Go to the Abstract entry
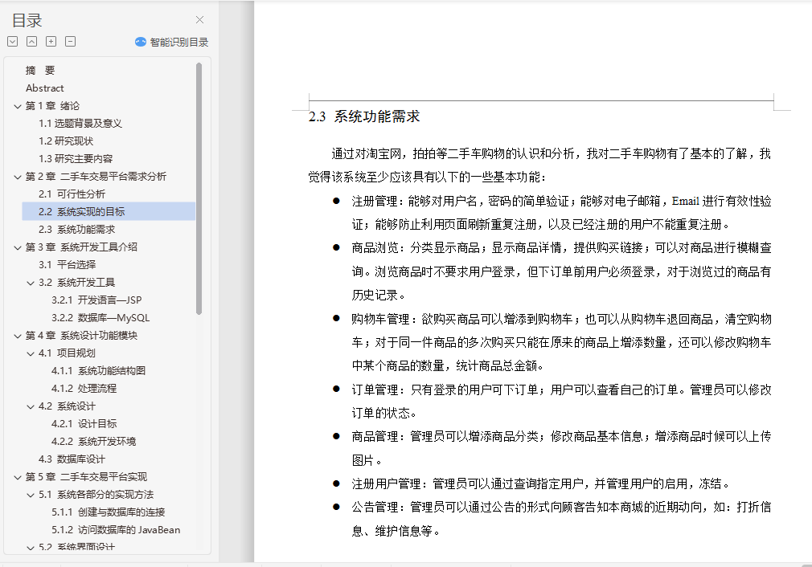The image size is (812, 567). [x=44, y=88]
